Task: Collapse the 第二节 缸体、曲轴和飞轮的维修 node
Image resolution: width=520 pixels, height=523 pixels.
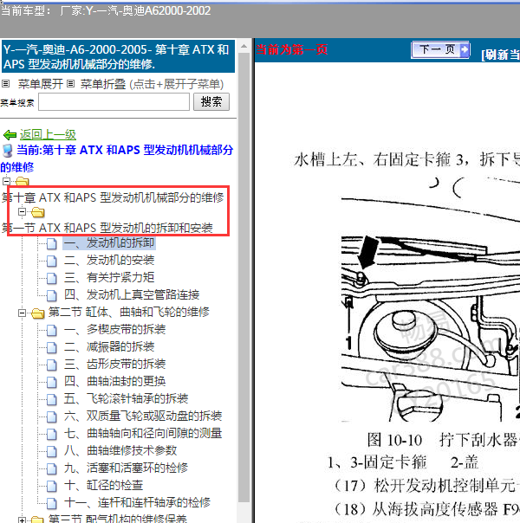Action: pyautogui.click(x=22, y=313)
